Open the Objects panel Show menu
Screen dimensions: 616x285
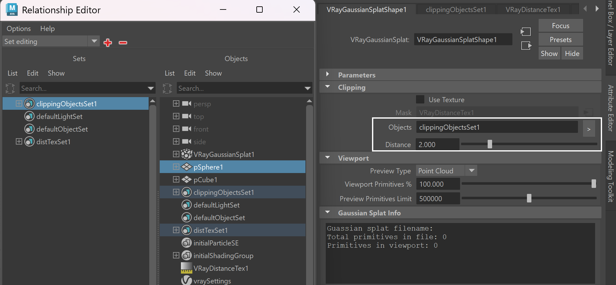(213, 73)
